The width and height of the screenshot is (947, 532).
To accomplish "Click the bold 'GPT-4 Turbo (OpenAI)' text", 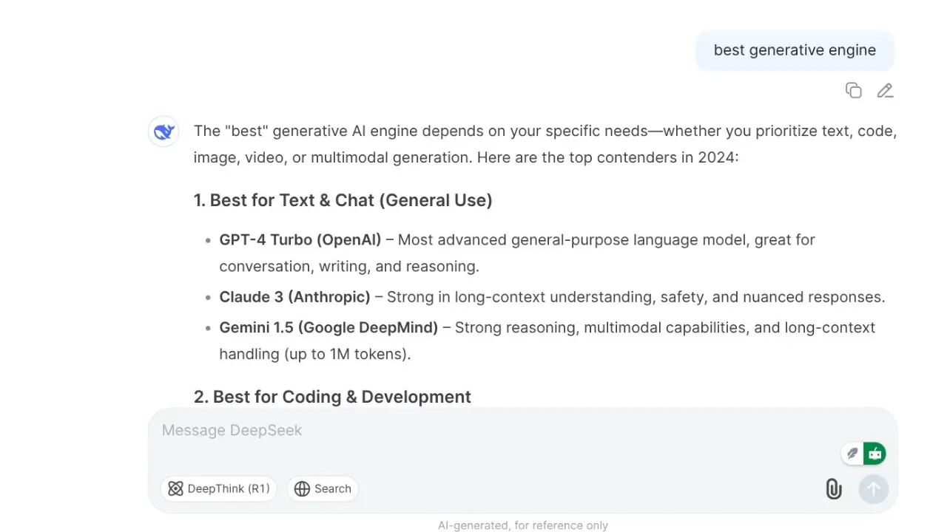I will (300, 239).
